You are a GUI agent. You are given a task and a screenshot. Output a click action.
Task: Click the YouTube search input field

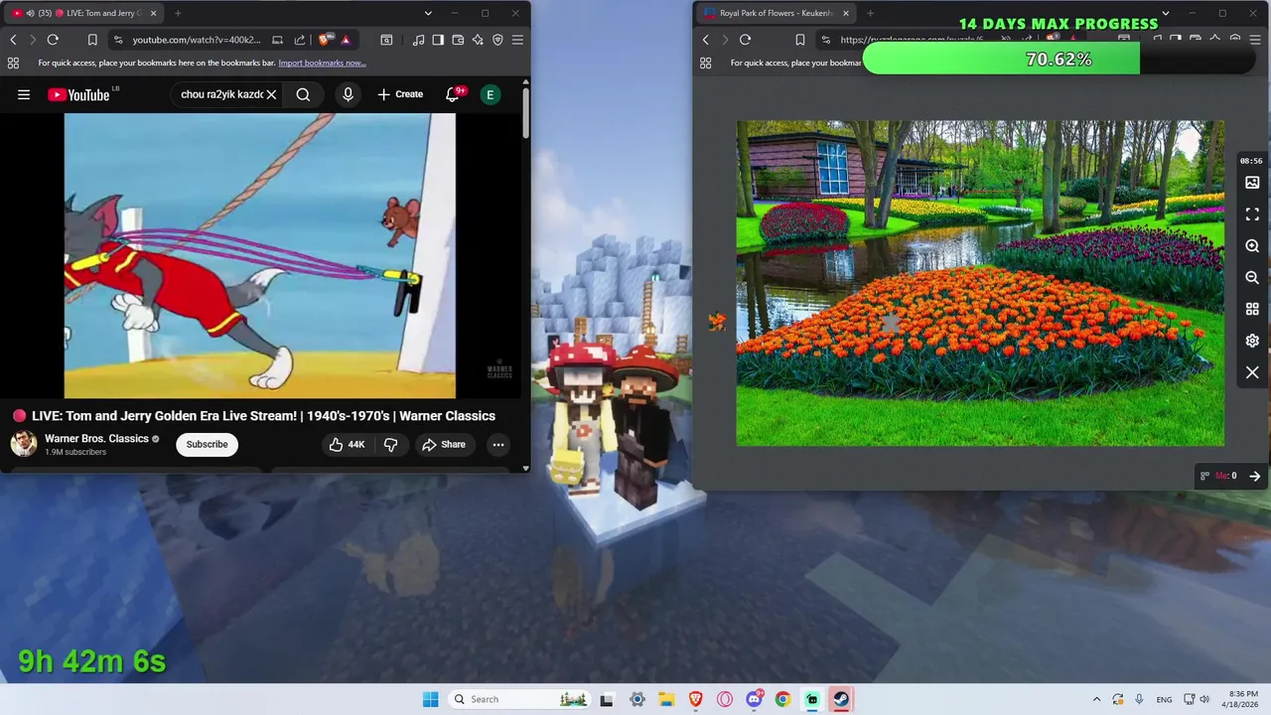(220, 94)
